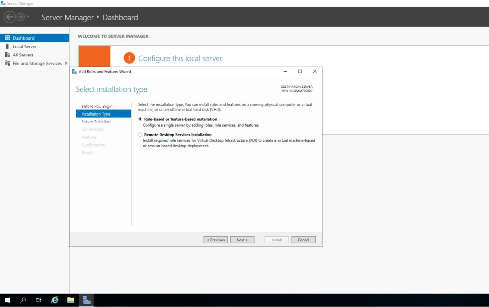489x307 pixels.
Task: Open All Servers in the sidebar
Action: tap(23, 55)
